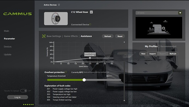
Task: Click the Connected Device label
Action: [x=80, y=25]
